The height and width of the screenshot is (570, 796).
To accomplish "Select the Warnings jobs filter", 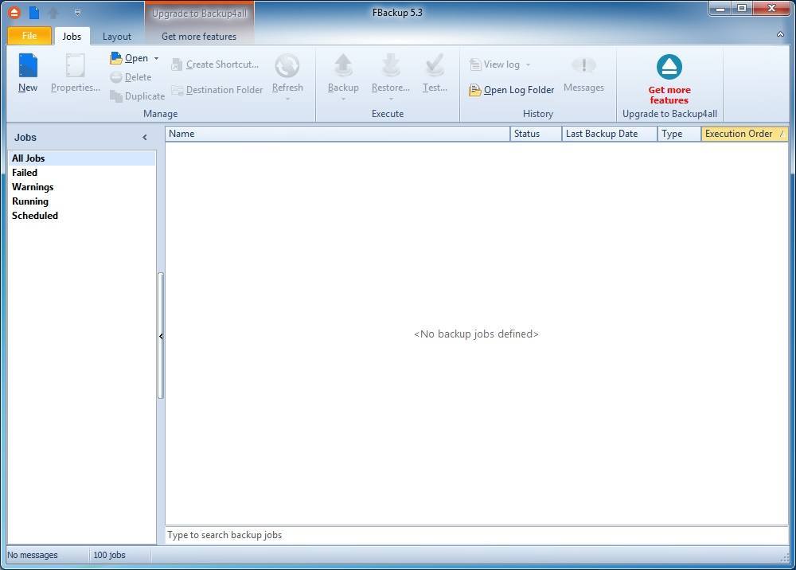I will click(x=82, y=187).
